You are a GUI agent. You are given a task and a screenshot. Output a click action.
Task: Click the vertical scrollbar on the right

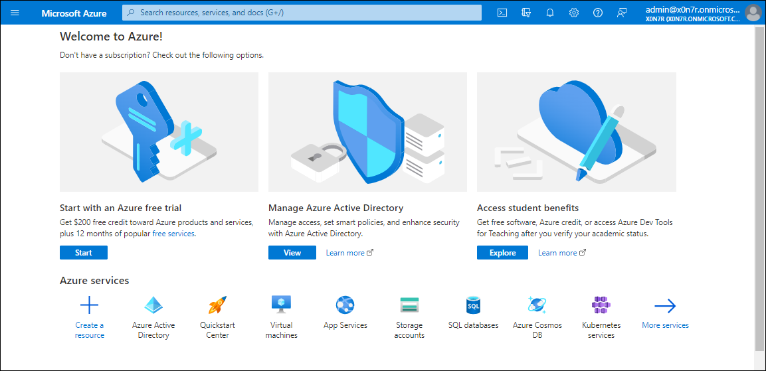(x=761, y=188)
